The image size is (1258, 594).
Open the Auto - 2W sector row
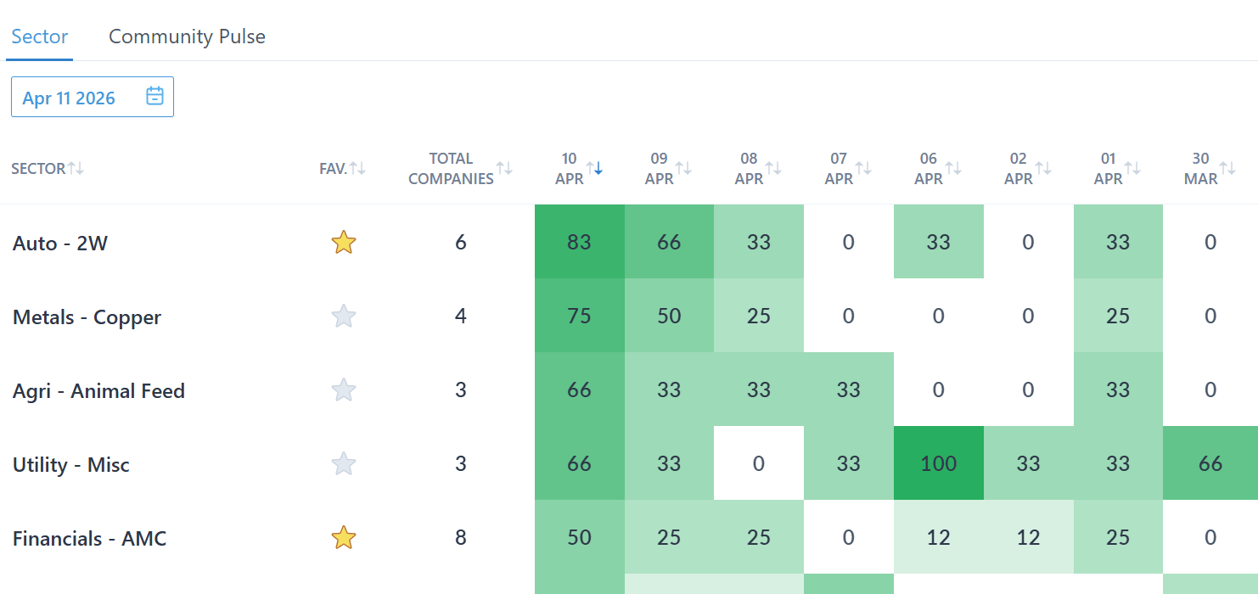[60, 244]
